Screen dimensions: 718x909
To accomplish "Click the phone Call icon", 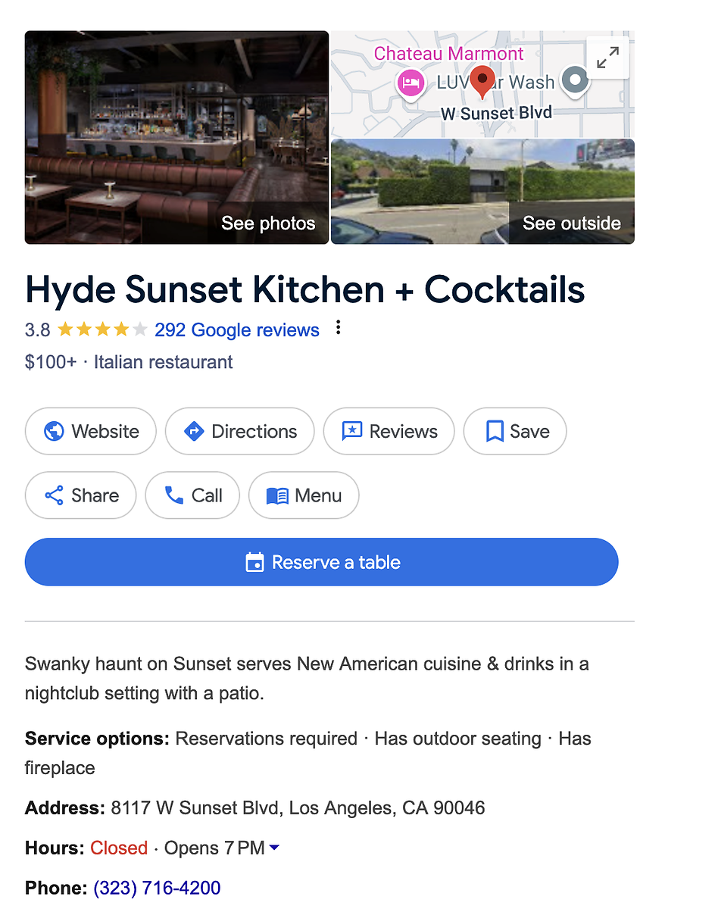I will click(x=174, y=496).
